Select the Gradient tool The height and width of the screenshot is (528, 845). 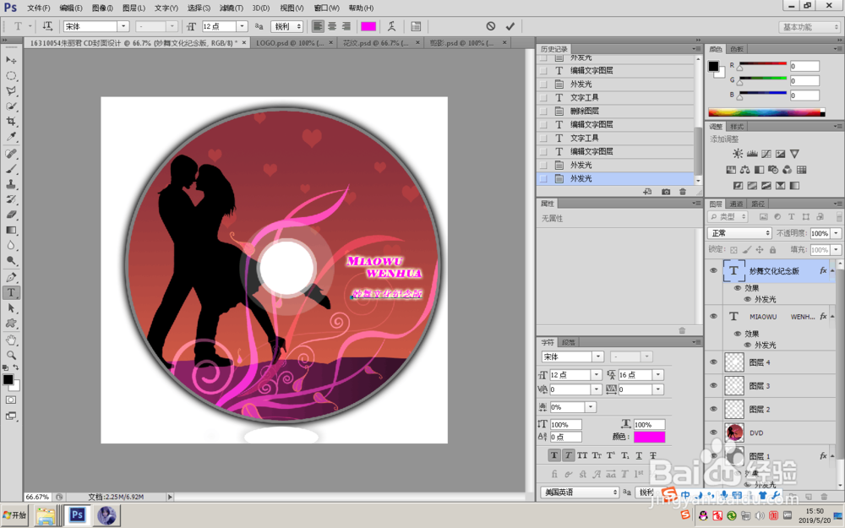[x=11, y=230]
